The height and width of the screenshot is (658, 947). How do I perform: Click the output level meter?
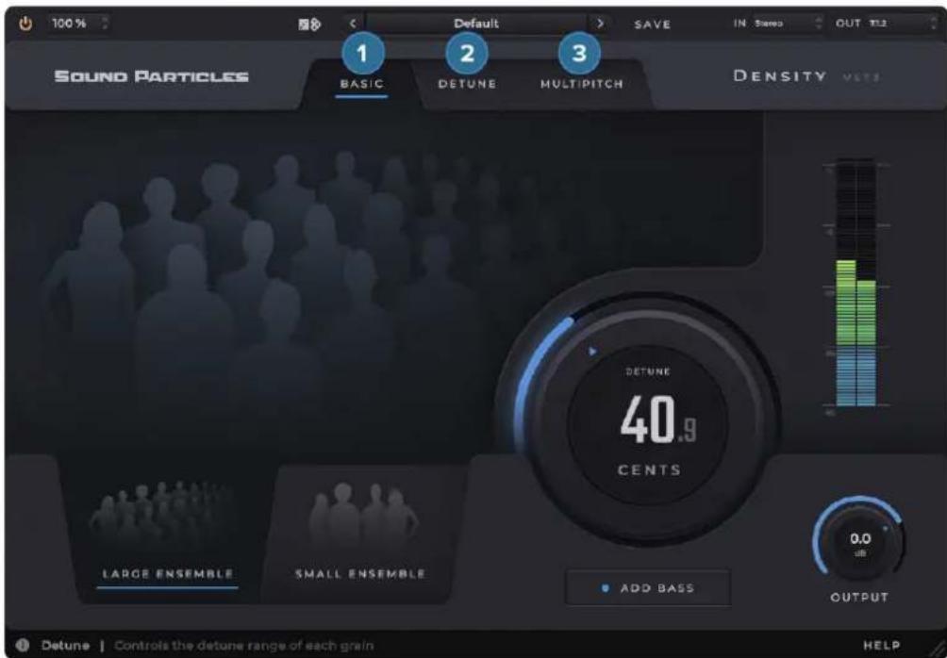856,284
